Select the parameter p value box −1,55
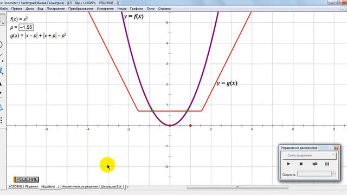 click(26, 28)
